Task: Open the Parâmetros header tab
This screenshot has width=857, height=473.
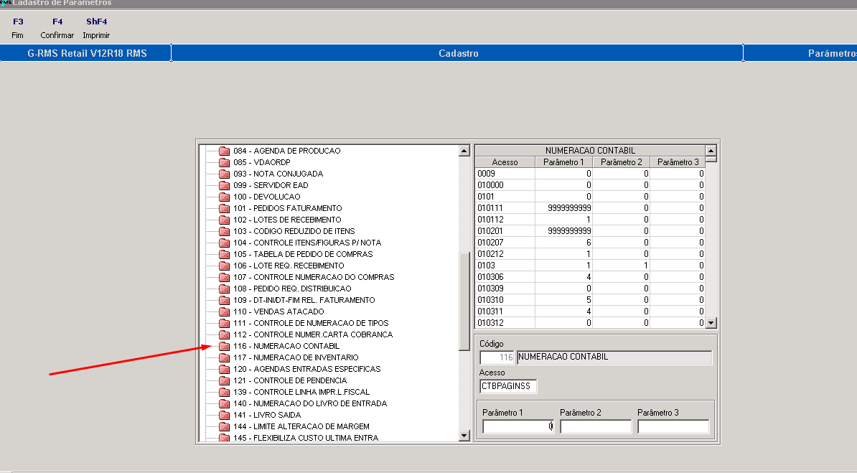Action: (800, 53)
